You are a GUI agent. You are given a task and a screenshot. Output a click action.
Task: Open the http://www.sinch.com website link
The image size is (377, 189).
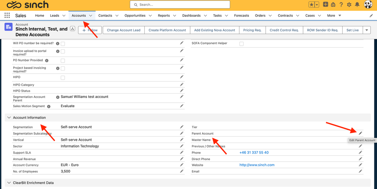tap(257, 165)
